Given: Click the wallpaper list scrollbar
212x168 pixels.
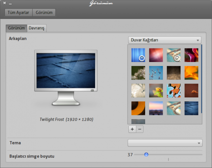Looking at the screenshot, I should [x=201, y=79].
